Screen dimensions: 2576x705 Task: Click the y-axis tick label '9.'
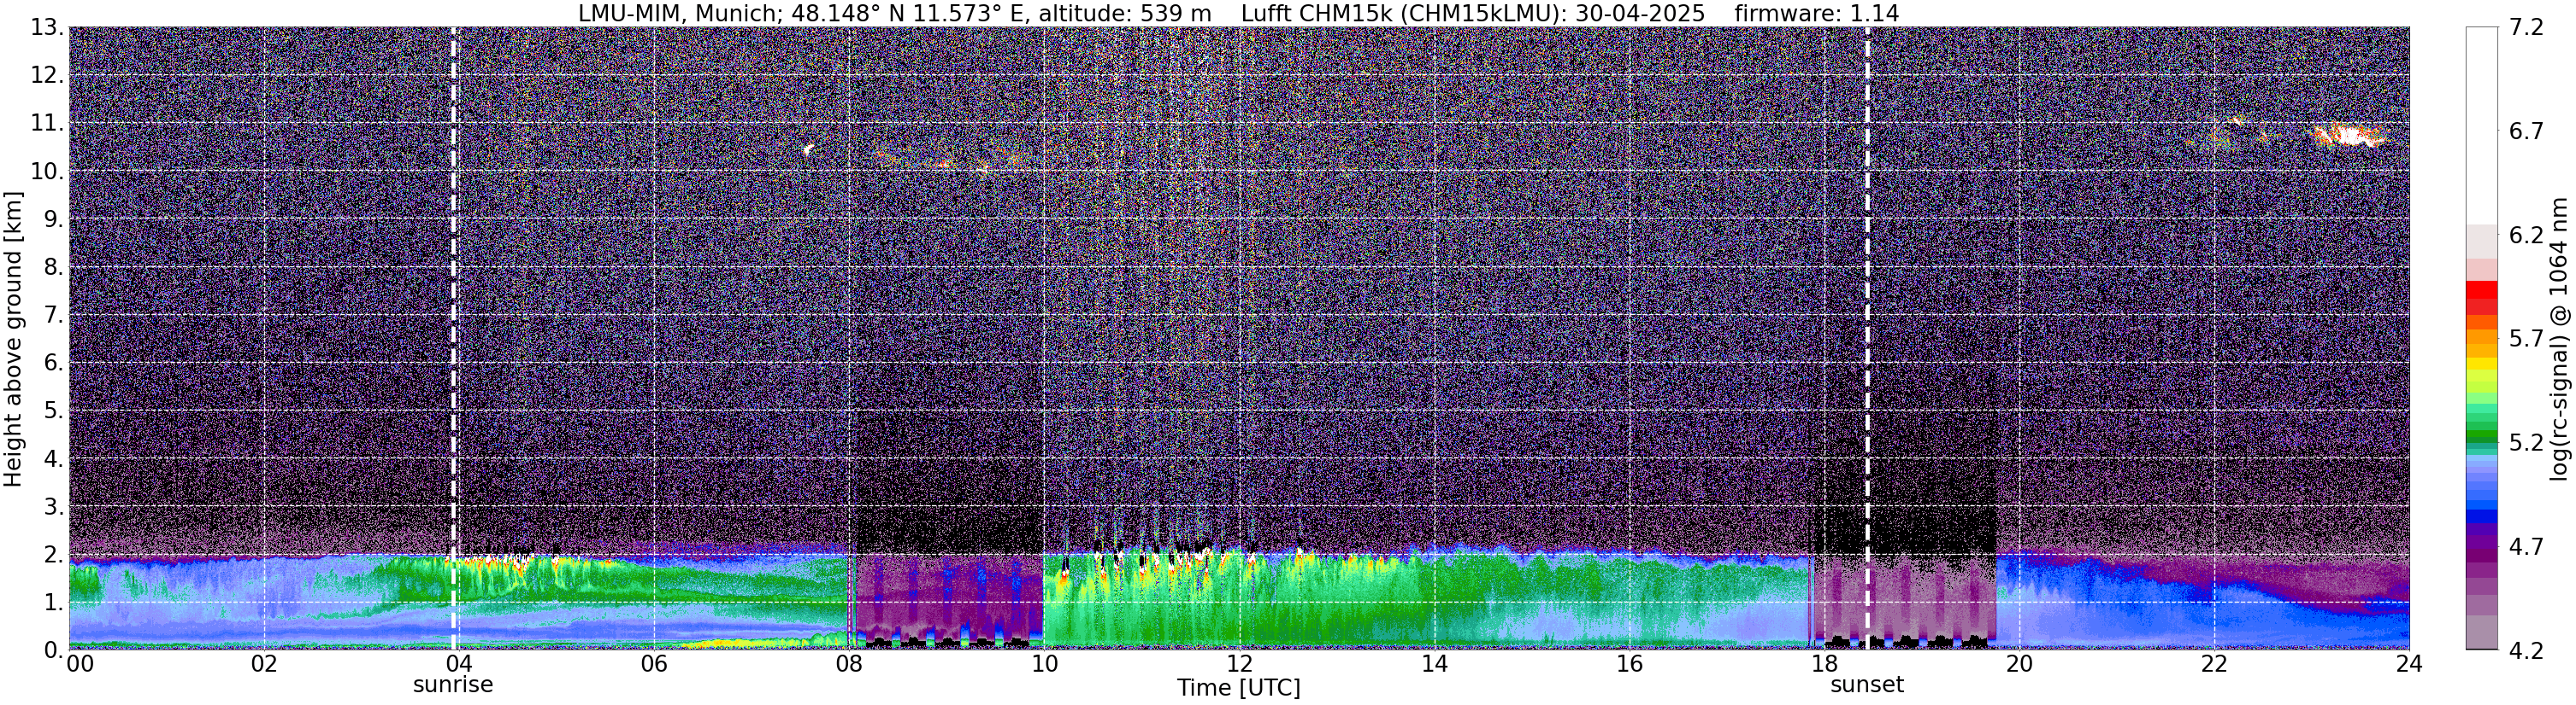click(x=54, y=219)
